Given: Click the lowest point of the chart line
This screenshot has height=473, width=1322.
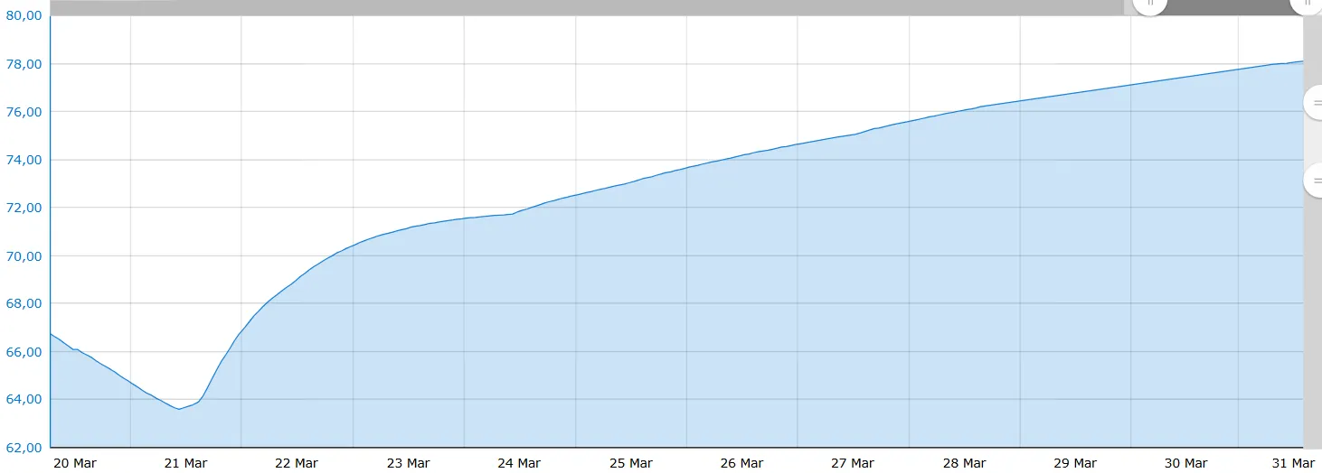Looking at the screenshot, I should 179,409.
